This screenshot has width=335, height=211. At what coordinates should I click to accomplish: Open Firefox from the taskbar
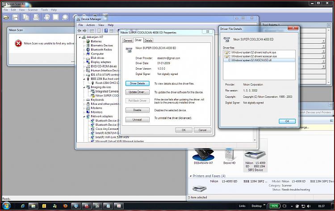(x=65, y=206)
